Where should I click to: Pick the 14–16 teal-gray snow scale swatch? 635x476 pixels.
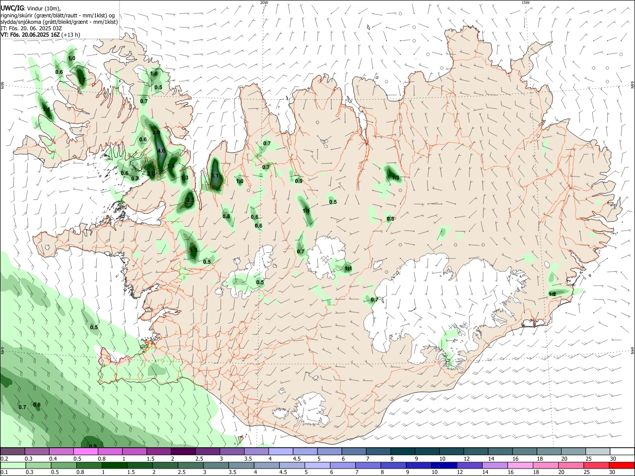click(x=500, y=452)
